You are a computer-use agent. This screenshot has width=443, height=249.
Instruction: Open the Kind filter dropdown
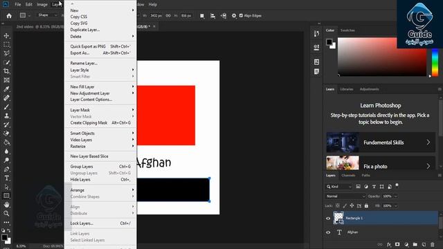(x=338, y=187)
